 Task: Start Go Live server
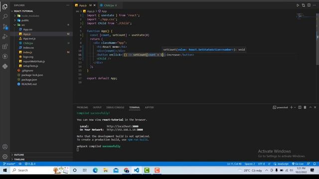click(298, 164)
